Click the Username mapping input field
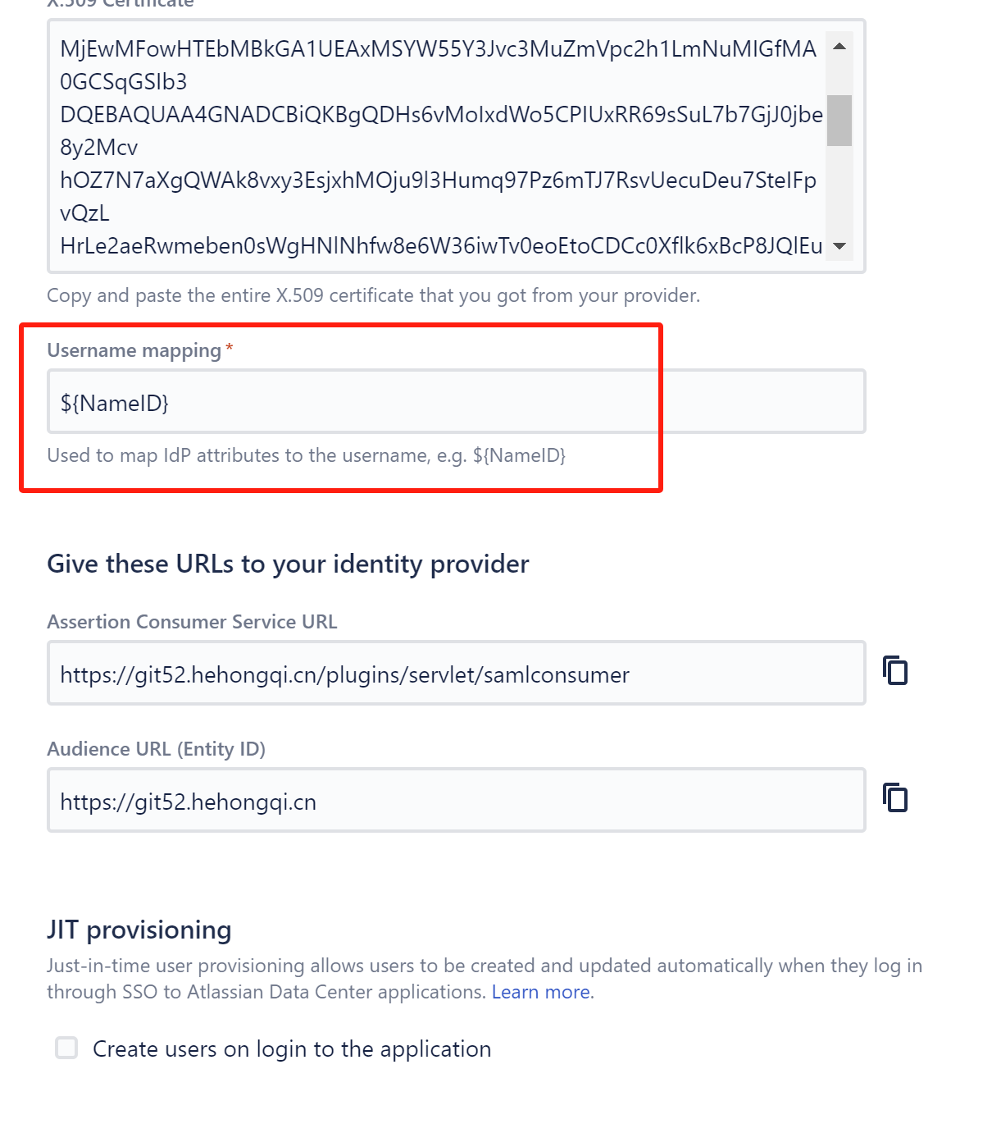1001x1133 pixels. click(x=456, y=402)
